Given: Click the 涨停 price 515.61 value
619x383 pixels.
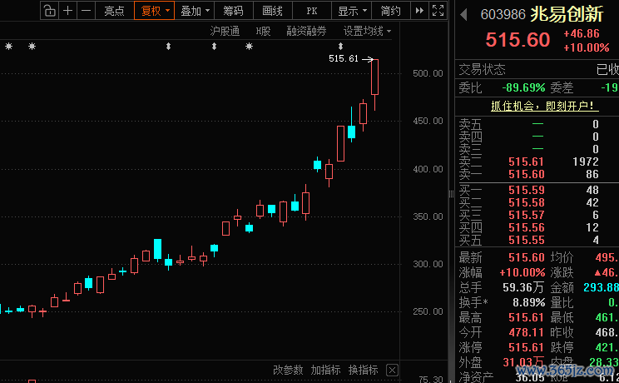Looking at the screenshot, I should coord(526,347).
